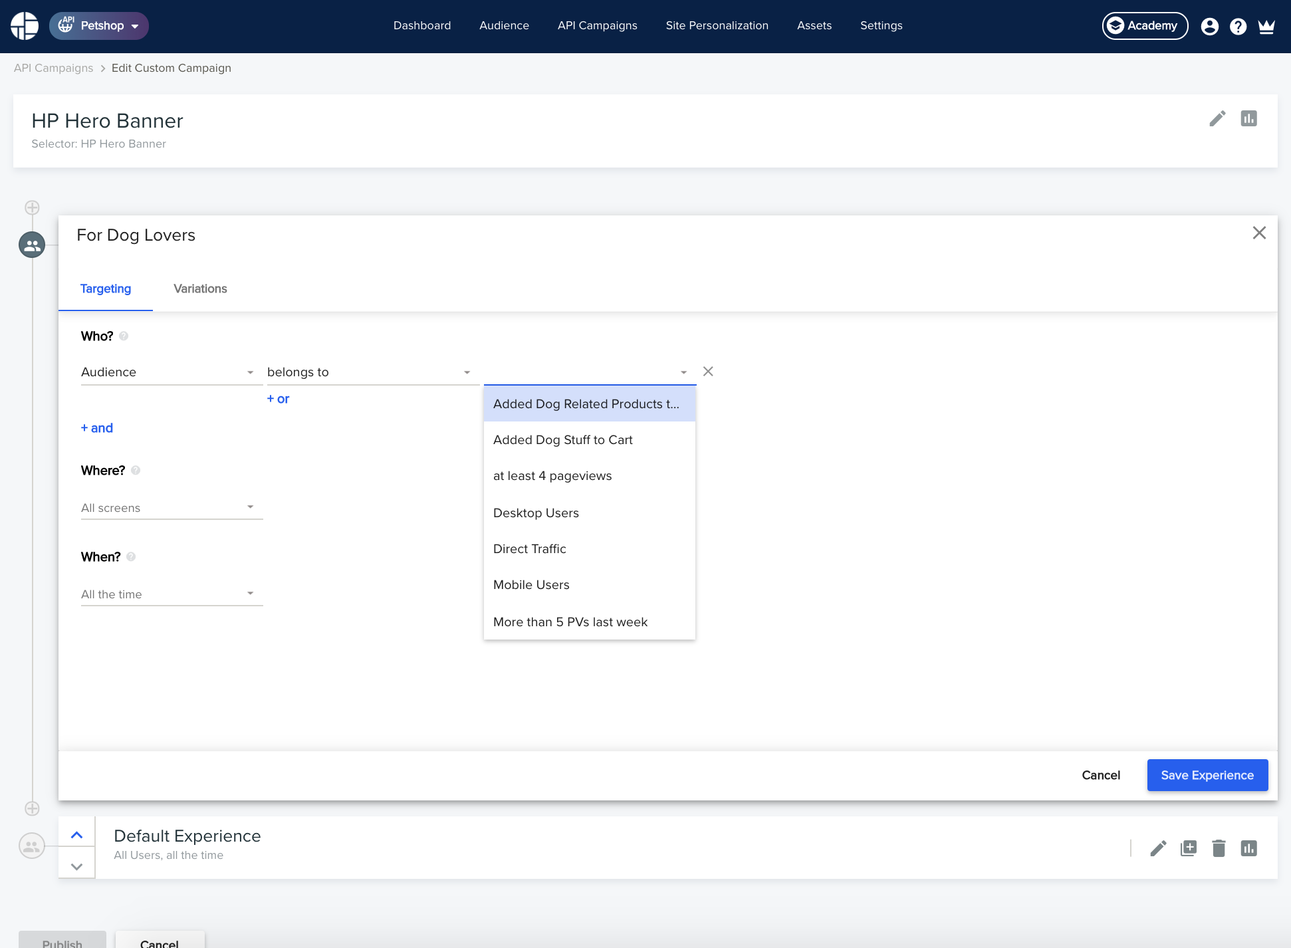Open the 'All the time' dropdown
The image size is (1291, 948).
tap(172, 594)
